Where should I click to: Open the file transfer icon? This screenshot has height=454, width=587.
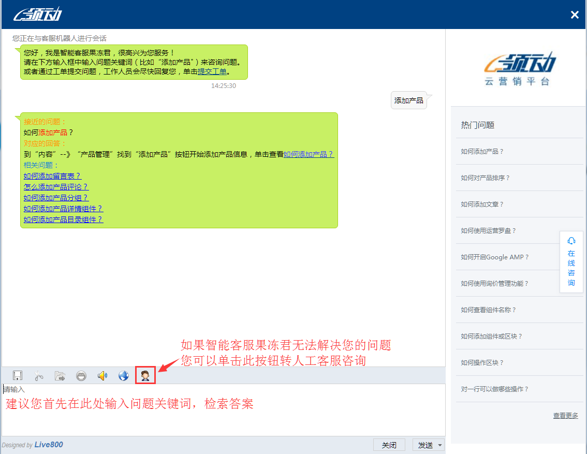(60, 376)
